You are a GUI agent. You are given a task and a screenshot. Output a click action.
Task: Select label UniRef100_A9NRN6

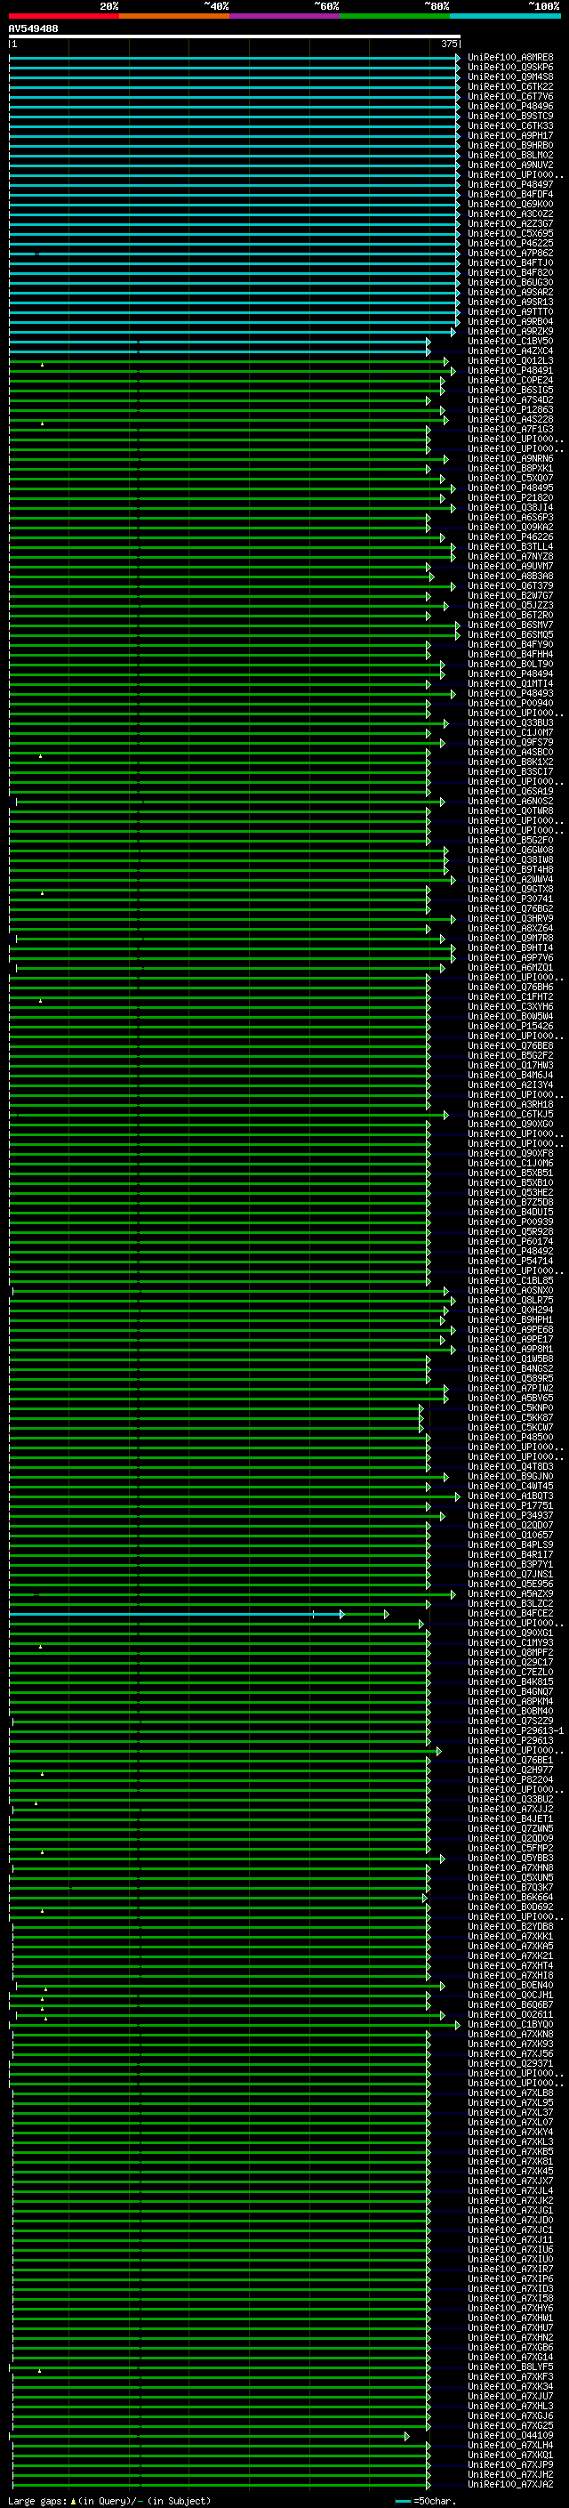(510, 458)
